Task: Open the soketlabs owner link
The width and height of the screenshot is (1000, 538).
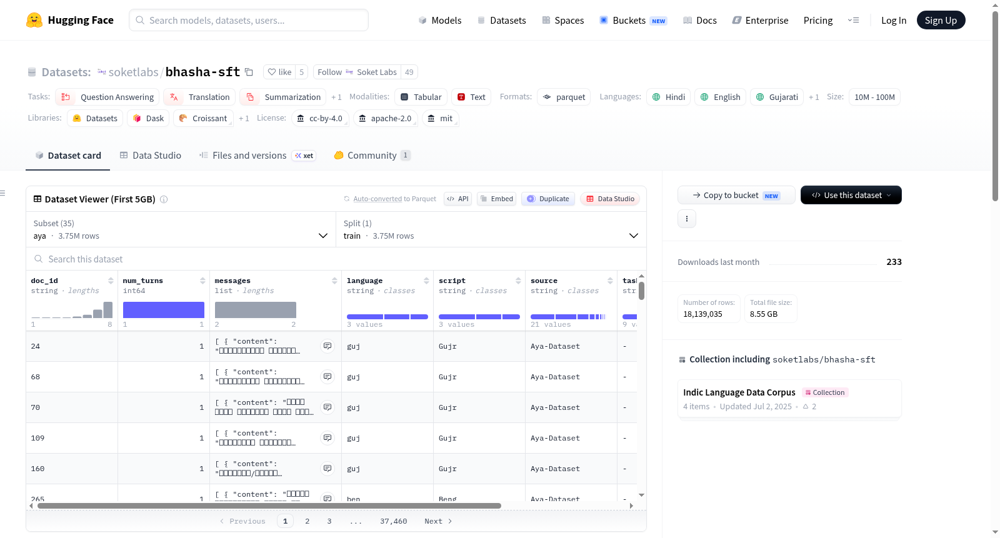Action: tap(133, 72)
